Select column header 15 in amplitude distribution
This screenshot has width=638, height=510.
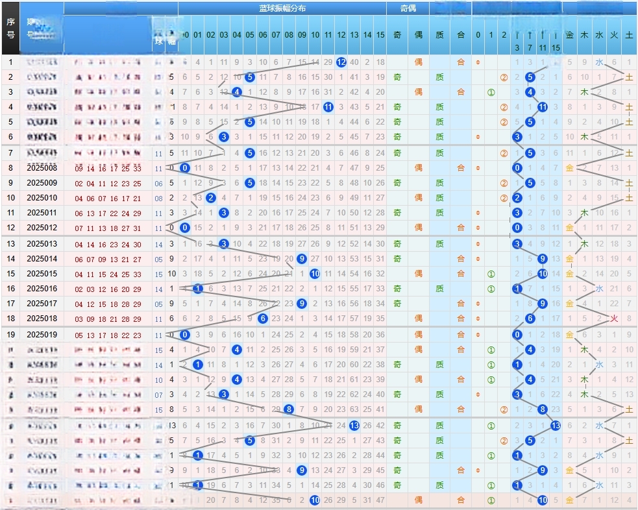click(x=380, y=35)
